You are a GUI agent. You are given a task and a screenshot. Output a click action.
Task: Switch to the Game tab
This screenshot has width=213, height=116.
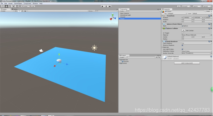[15, 9]
